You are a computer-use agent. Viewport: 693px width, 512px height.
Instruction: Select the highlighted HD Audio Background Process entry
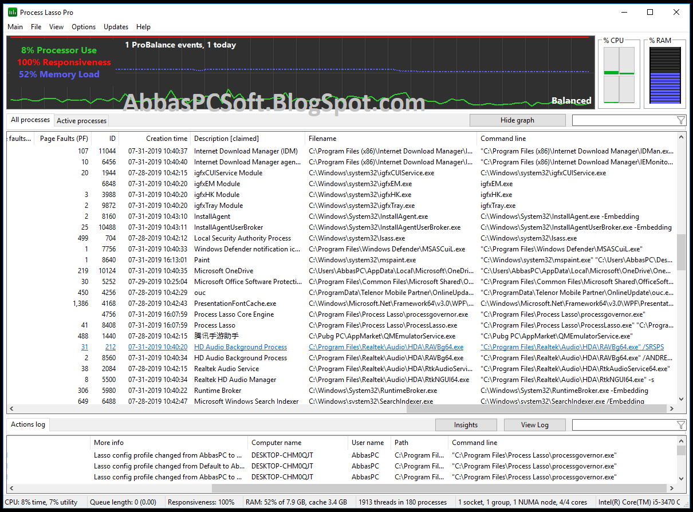pyautogui.click(x=240, y=346)
